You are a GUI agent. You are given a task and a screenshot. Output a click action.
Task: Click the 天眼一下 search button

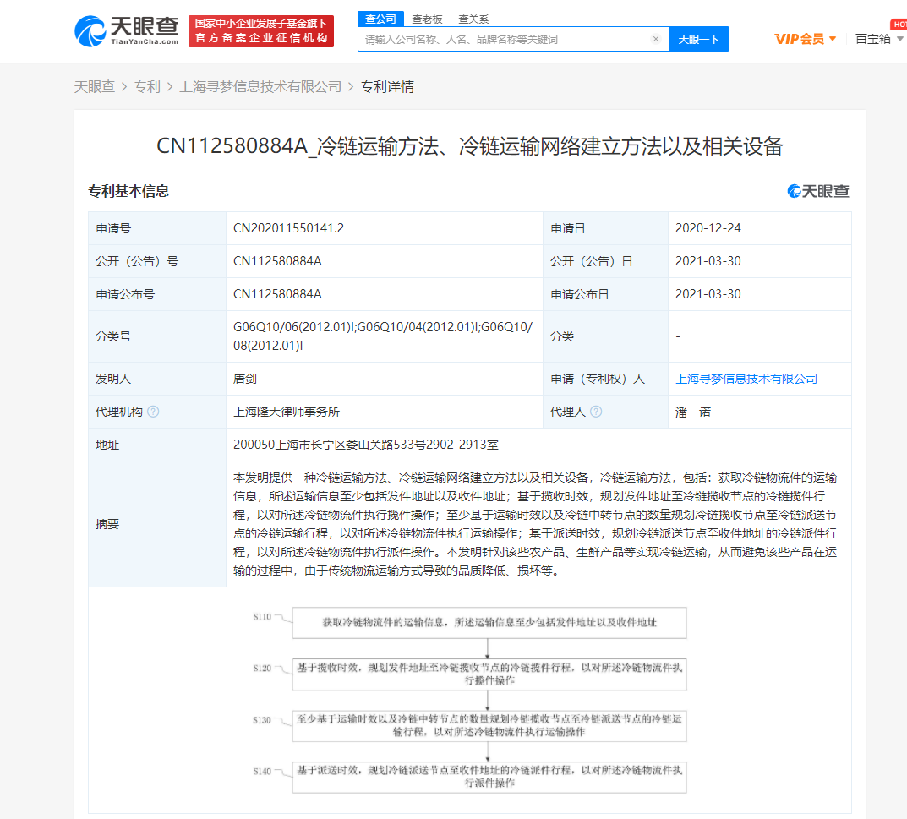pos(699,39)
